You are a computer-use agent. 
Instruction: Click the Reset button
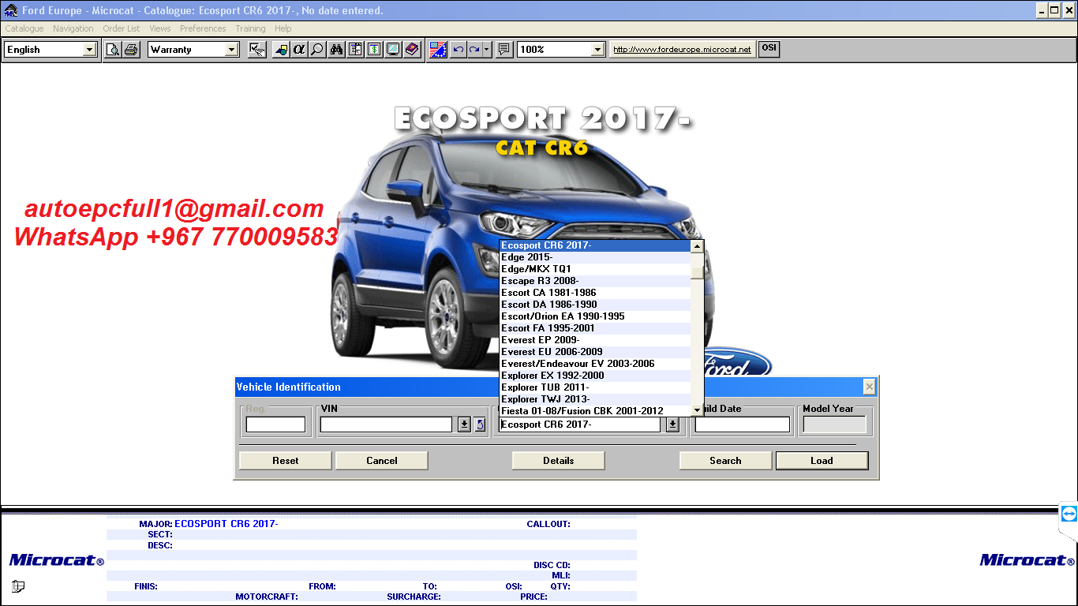click(x=286, y=461)
